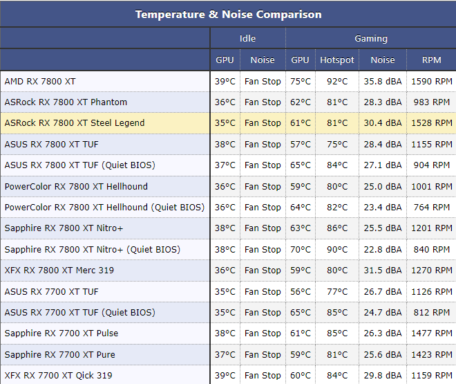Click XFX RX 7800 XT Merc 319

[59, 271]
